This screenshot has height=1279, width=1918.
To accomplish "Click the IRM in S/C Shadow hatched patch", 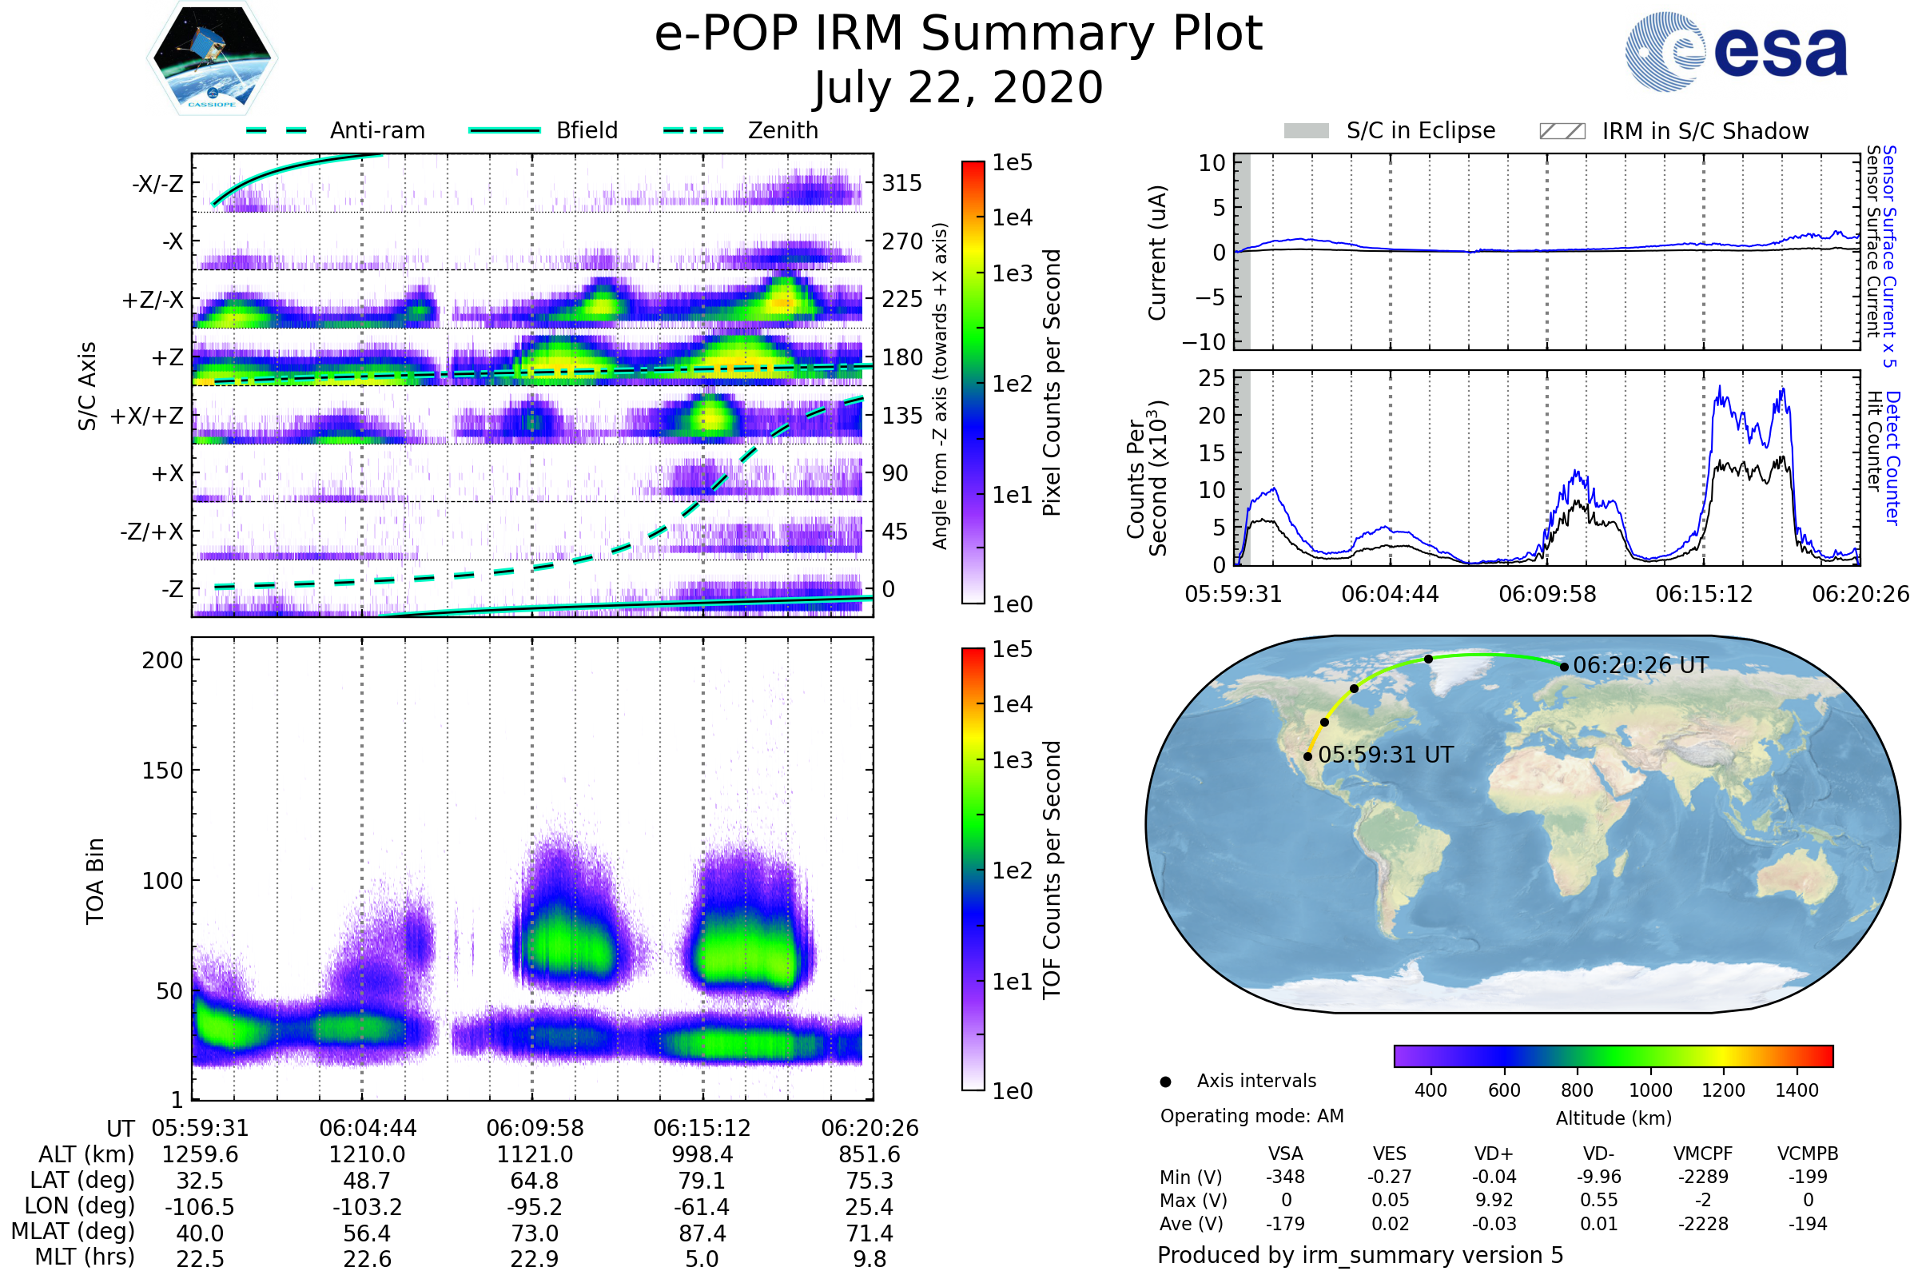I will click(1562, 131).
